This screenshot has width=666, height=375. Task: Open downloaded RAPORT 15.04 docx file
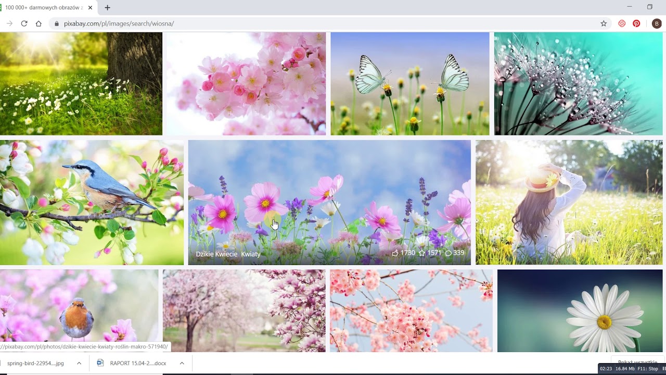133,363
